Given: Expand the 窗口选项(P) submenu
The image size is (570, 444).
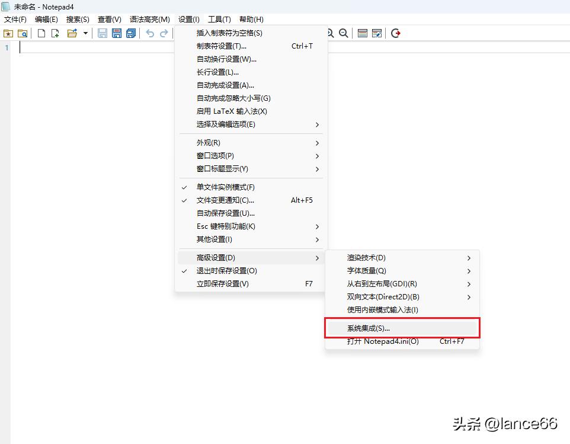Looking at the screenshot, I should point(251,156).
